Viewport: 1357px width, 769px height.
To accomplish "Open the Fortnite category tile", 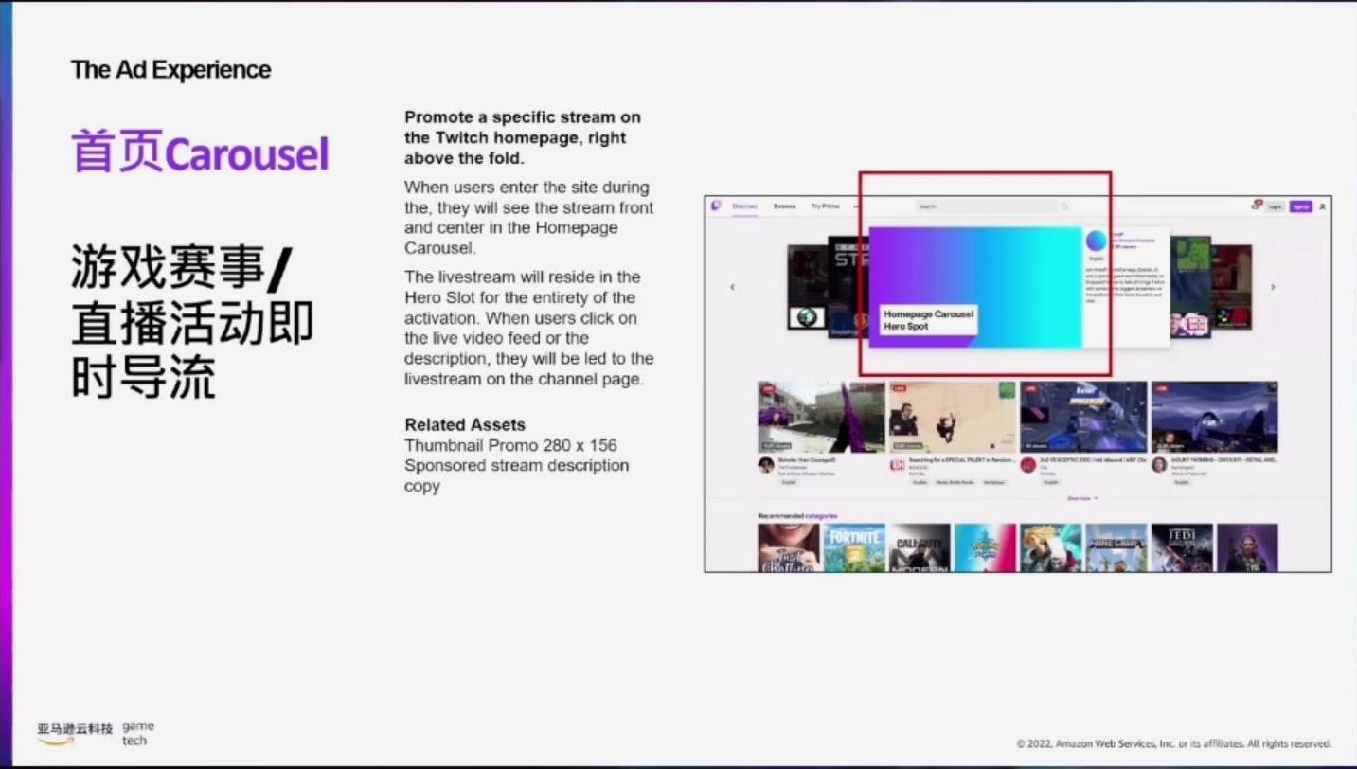I will click(854, 547).
